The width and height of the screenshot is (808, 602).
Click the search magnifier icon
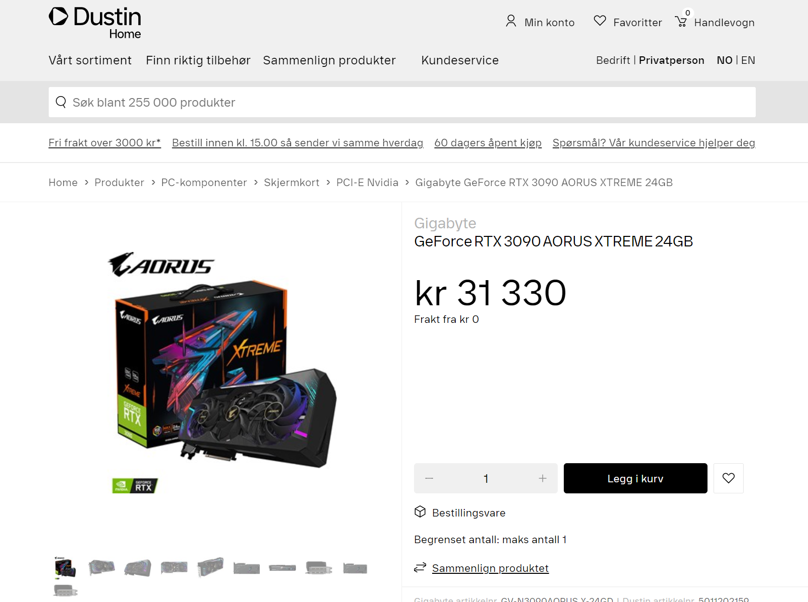61,102
